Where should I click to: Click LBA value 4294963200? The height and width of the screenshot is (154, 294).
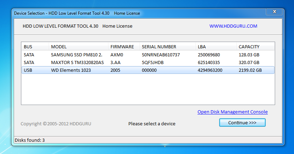click(210, 70)
